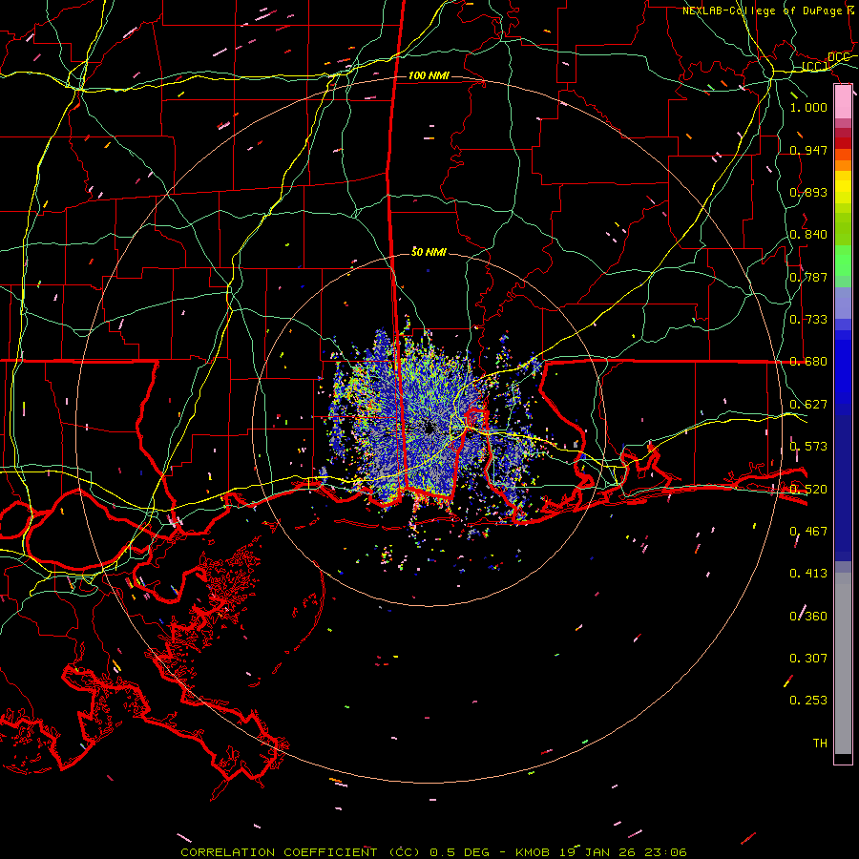Click the 0.947 legend value
859x859 pixels.
808,150
